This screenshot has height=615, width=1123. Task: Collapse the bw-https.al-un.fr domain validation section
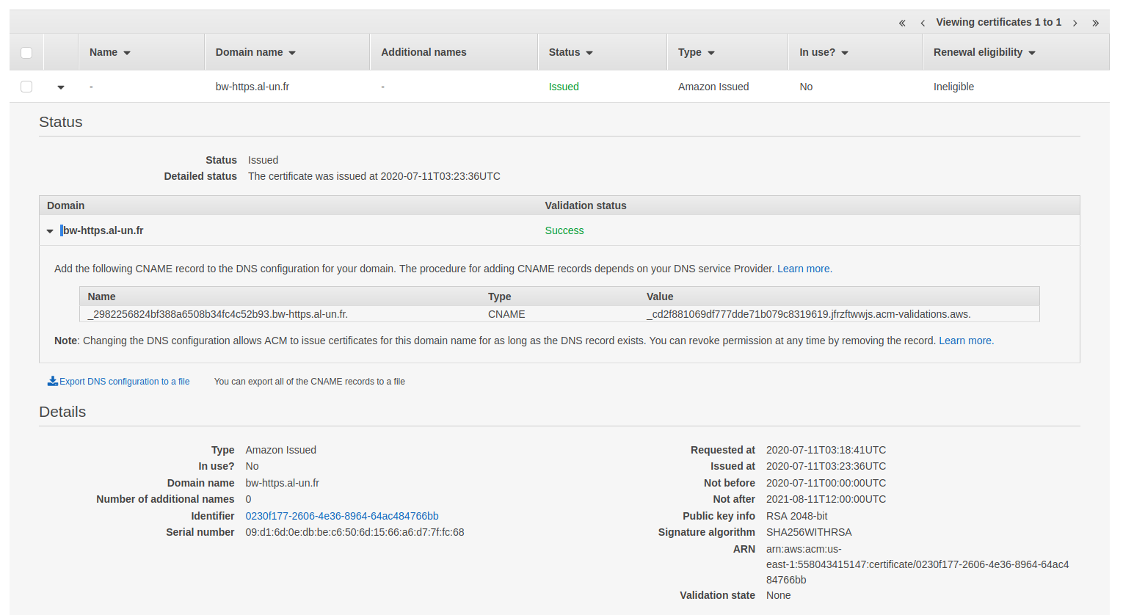pos(50,231)
